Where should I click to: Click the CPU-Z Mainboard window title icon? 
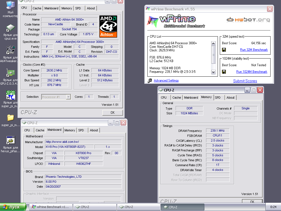click(24, 123)
